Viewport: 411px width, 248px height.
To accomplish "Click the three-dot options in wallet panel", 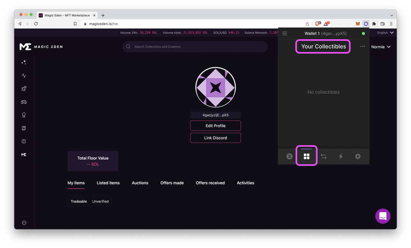I will [363, 46].
